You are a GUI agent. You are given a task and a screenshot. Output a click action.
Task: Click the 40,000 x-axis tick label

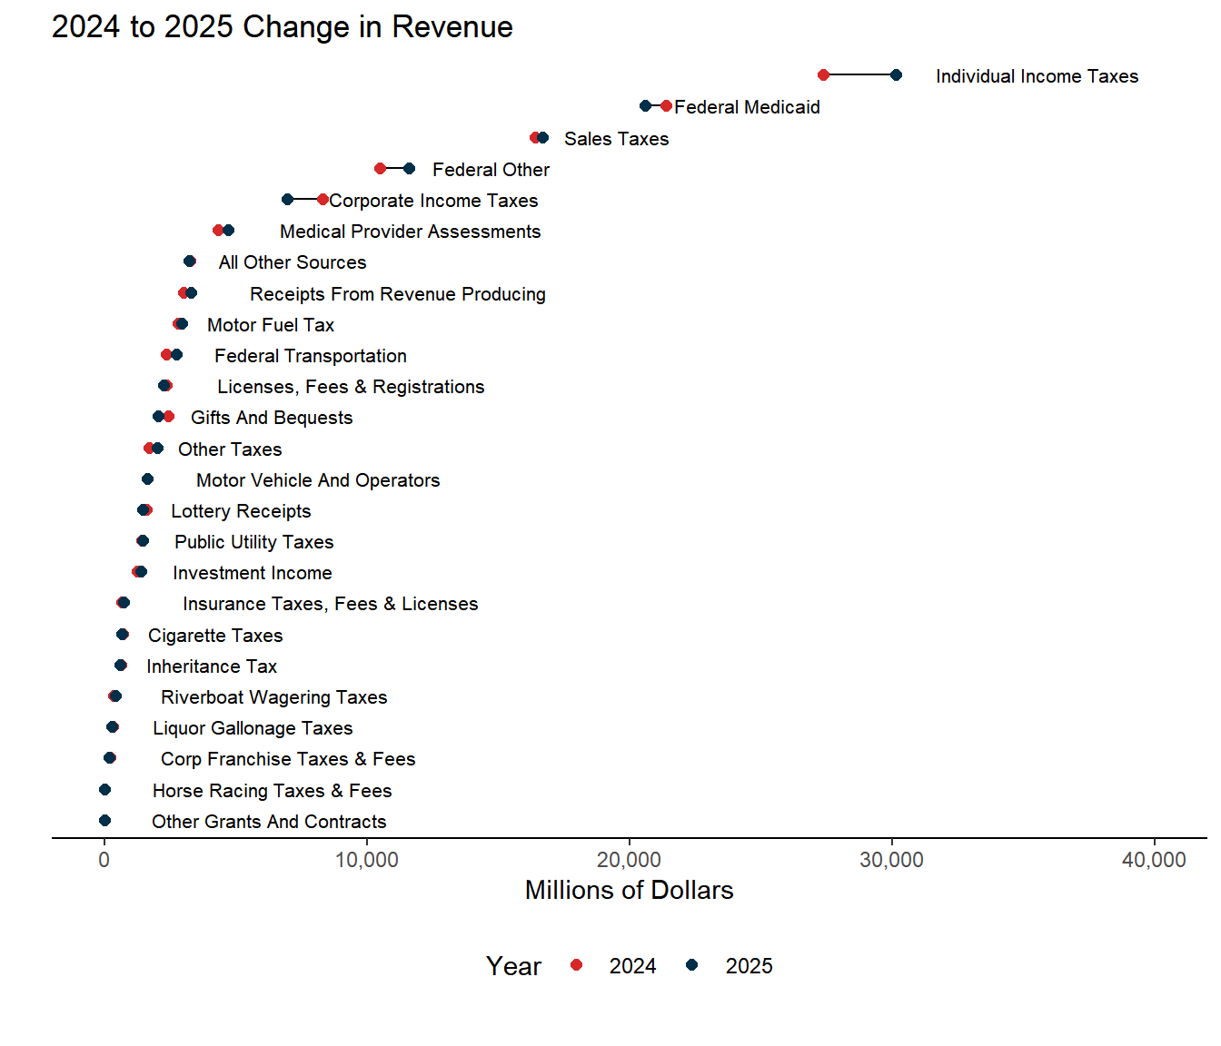tap(1154, 860)
